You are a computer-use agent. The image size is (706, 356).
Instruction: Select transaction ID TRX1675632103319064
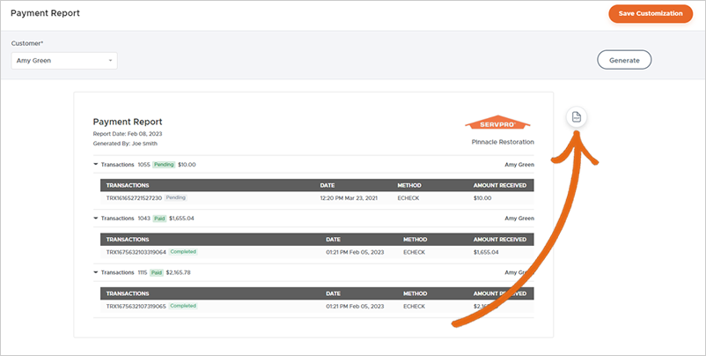pyautogui.click(x=136, y=252)
